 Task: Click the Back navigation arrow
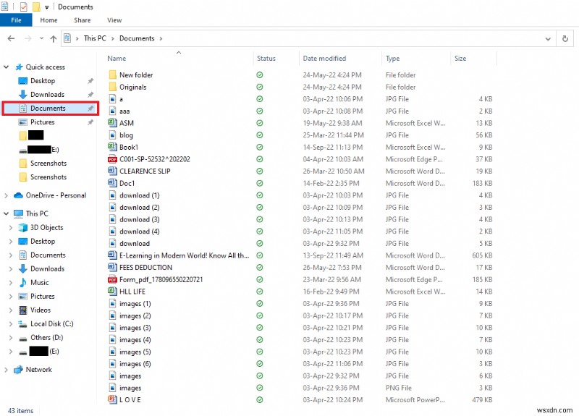click(x=11, y=38)
